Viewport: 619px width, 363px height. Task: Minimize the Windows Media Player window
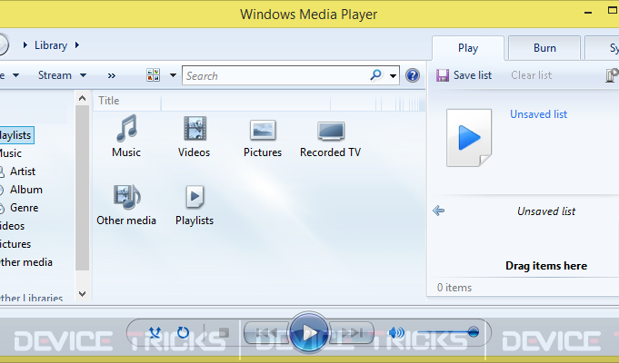point(588,13)
